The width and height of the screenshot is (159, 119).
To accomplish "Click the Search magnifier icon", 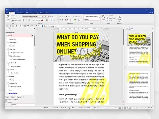I will click(103, 17).
